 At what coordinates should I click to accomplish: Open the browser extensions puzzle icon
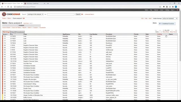(173, 7)
